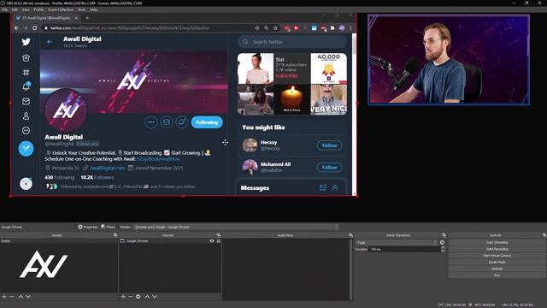Open Properties for the selected source
This screenshot has width=547, height=308.
click(88, 227)
